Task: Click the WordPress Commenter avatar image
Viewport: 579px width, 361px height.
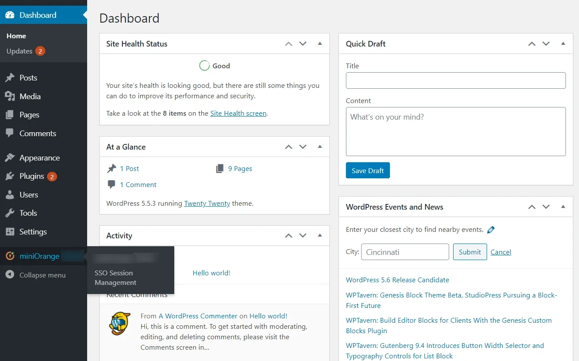Action: pyautogui.click(x=120, y=324)
